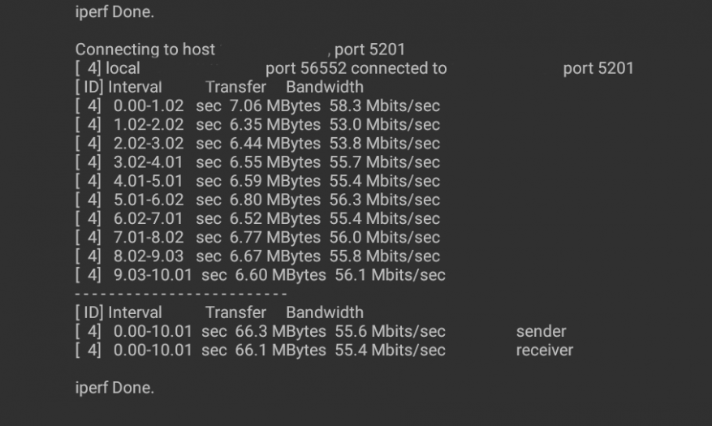Select the 4.01-5.01 interval entry

149,181
